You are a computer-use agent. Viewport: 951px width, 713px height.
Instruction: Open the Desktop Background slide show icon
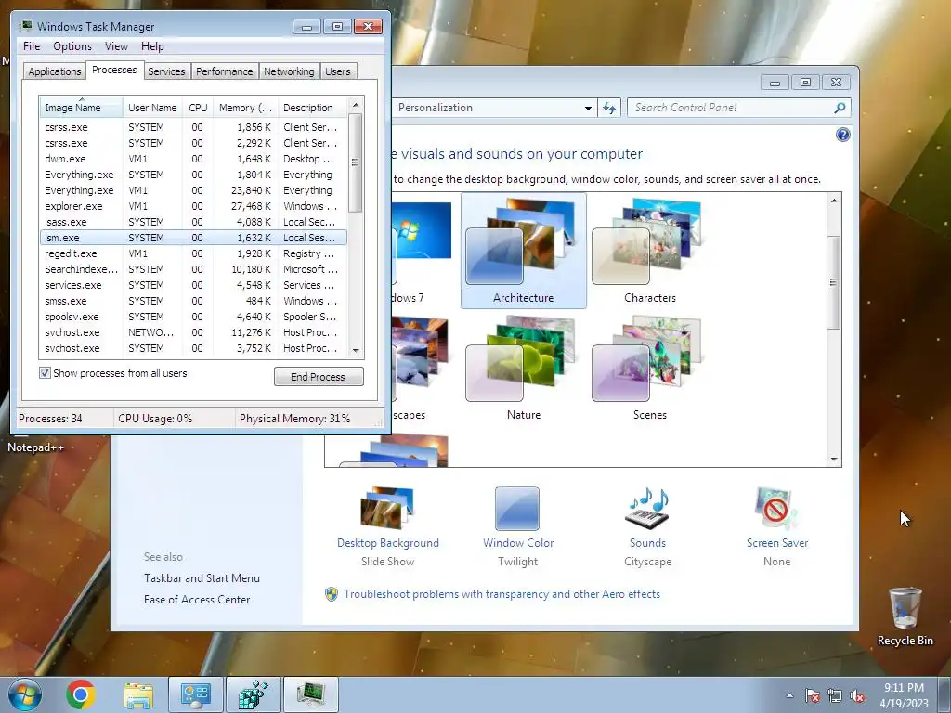(x=387, y=508)
